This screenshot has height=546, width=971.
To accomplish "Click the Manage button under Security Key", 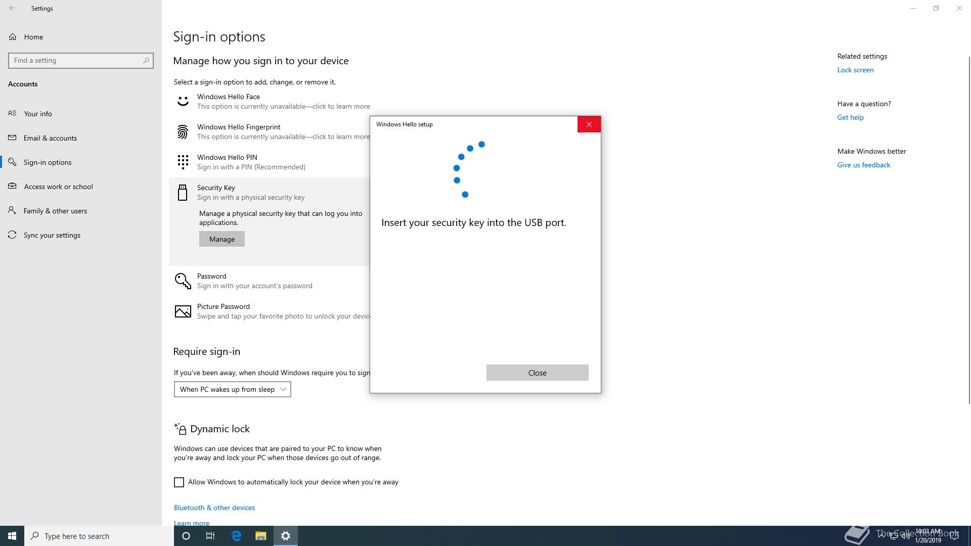I will (222, 239).
